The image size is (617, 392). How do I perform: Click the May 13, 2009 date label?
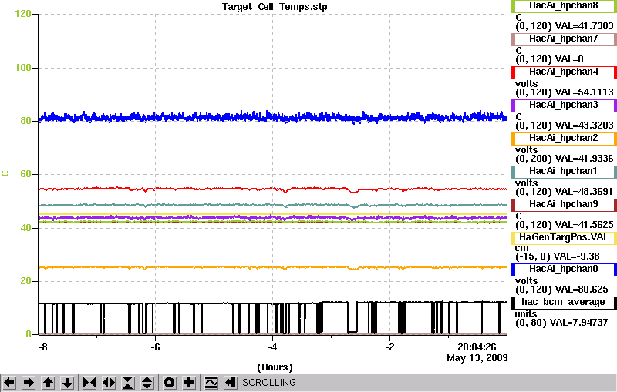pos(477,358)
